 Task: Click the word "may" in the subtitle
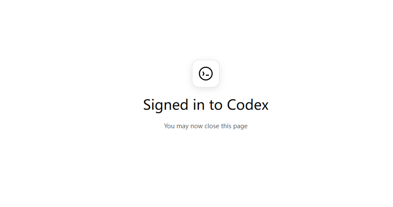pyautogui.click(x=182, y=127)
